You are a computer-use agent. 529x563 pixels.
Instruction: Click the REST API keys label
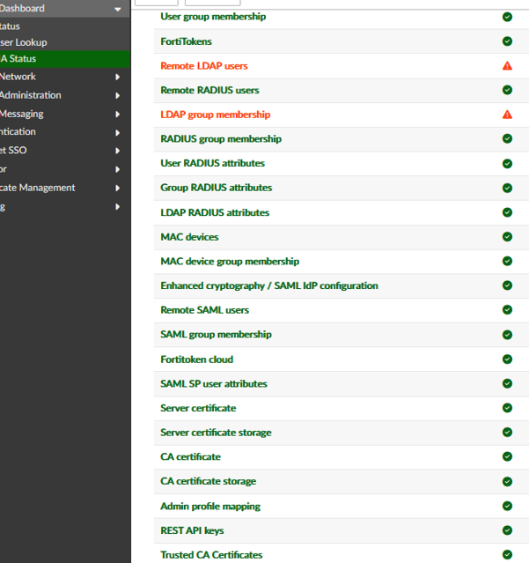pos(192,530)
